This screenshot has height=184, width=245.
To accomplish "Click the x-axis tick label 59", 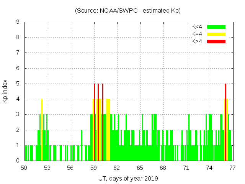I will pos(94,168).
